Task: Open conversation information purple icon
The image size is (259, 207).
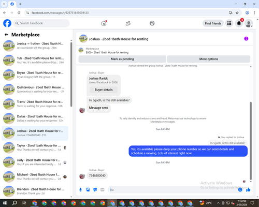Action: 246,39
